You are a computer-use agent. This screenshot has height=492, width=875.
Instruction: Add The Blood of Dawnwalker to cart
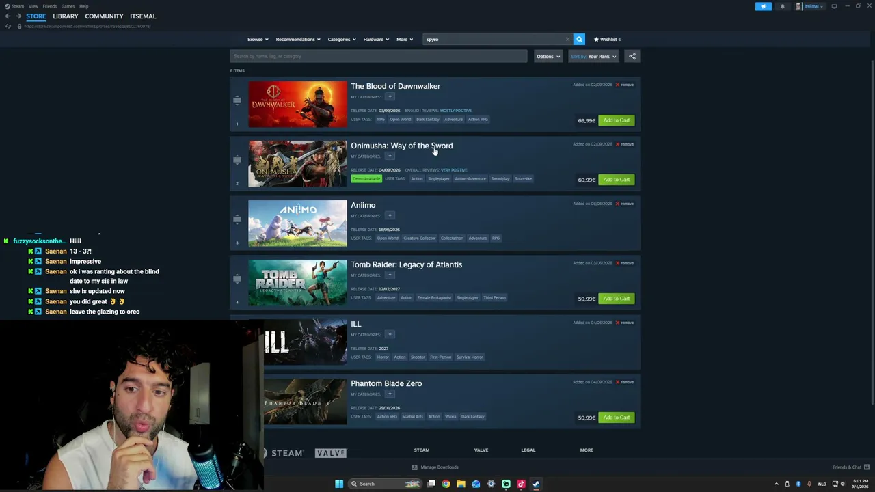click(x=617, y=120)
